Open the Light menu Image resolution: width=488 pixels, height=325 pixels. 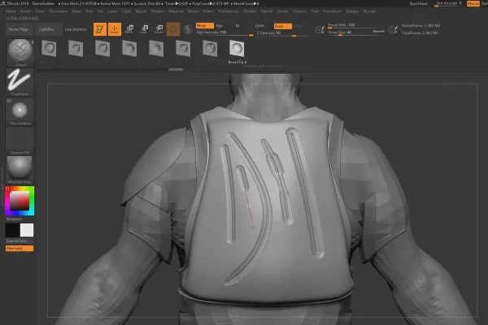[x=126, y=11]
